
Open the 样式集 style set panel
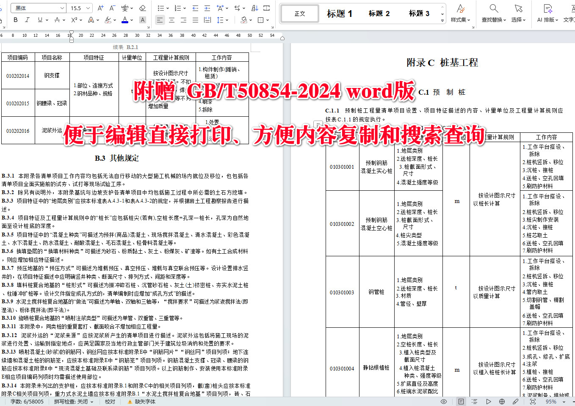pyautogui.click(x=461, y=13)
